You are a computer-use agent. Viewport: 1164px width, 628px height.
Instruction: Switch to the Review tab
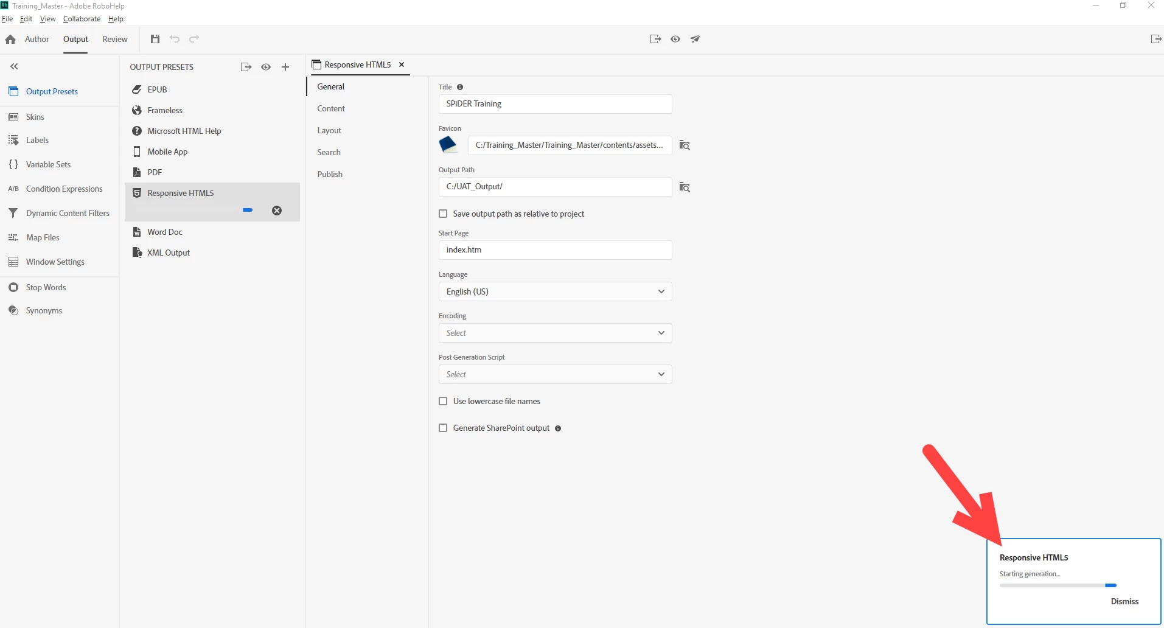(x=115, y=39)
